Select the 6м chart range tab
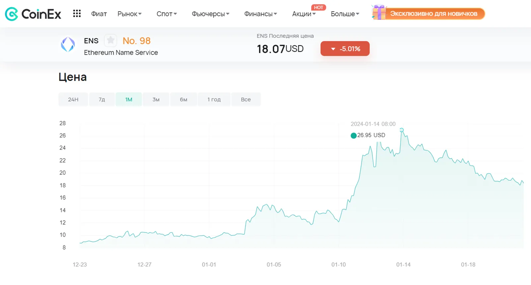The width and height of the screenshot is (531, 285). coord(184,100)
